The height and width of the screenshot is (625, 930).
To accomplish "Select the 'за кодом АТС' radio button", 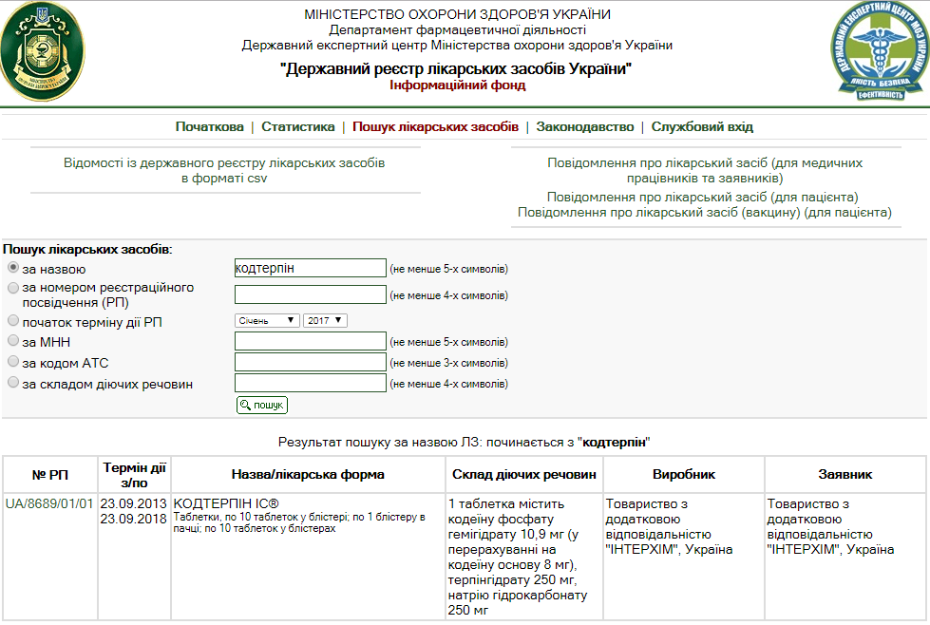I will (13, 362).
